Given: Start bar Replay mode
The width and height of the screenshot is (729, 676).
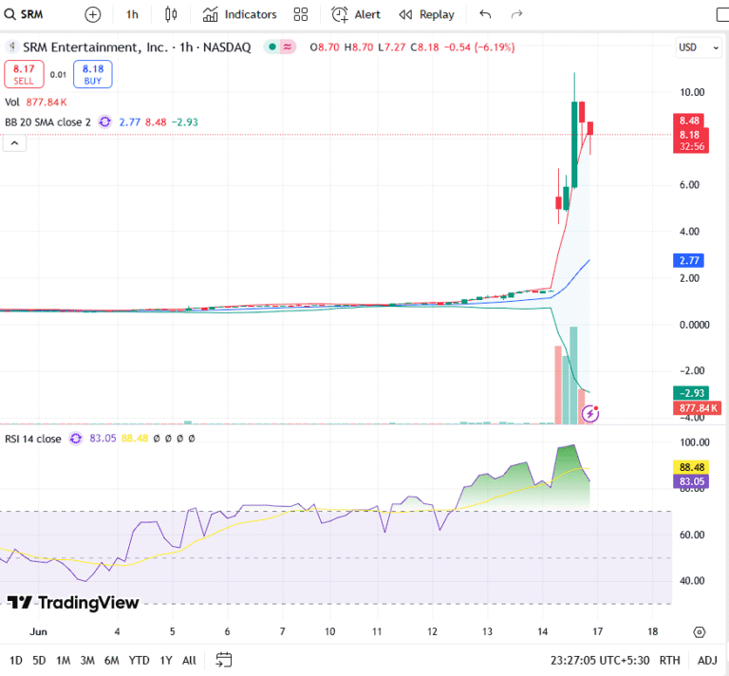Looking at the screenshot, I should (x=426, y=15).
